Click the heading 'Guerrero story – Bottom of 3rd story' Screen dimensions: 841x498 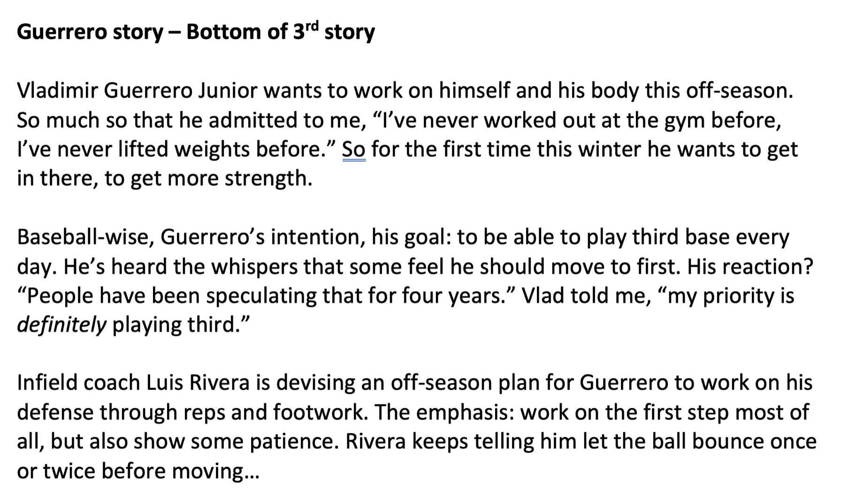196,32
